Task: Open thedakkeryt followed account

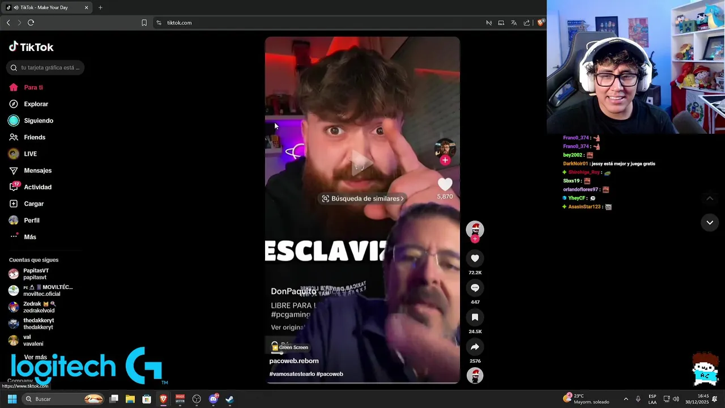Action: click(31, 324)
